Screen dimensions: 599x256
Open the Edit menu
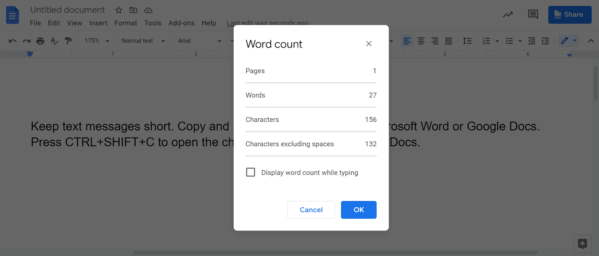pyautogui.click(x=54, y=23)
